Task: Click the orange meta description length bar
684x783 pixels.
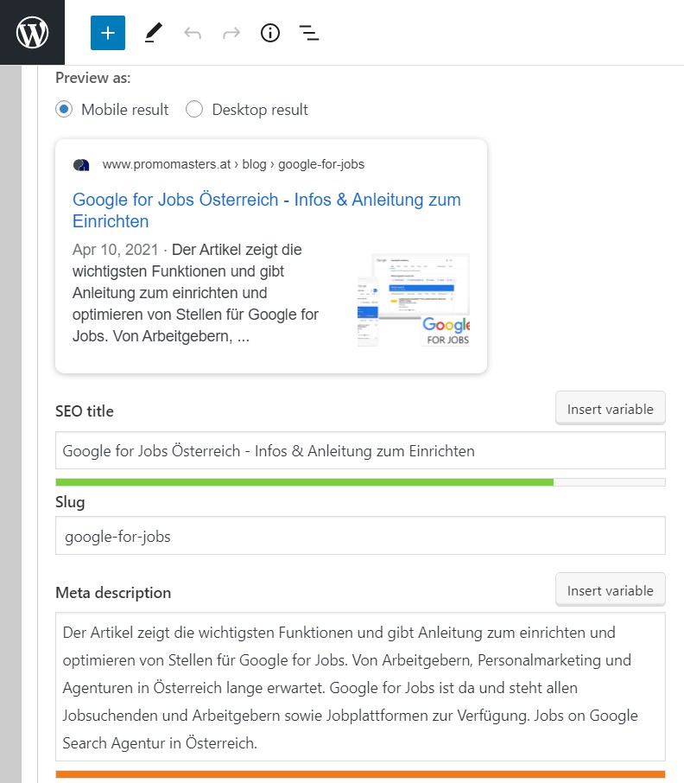Action: (x=360, y=773)
